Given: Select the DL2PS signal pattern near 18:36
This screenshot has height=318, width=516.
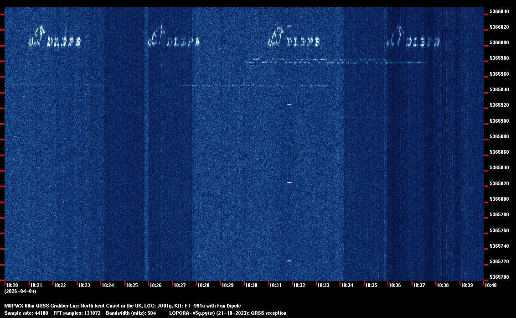Looking at the screenshot, I should click(413, 36).
